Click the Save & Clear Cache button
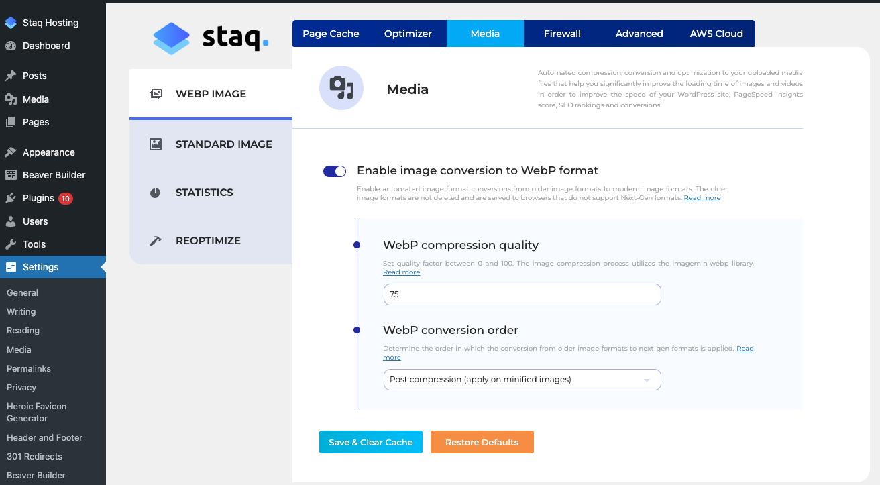This screenshot has width=880, height=485. (x=370, y=441)
